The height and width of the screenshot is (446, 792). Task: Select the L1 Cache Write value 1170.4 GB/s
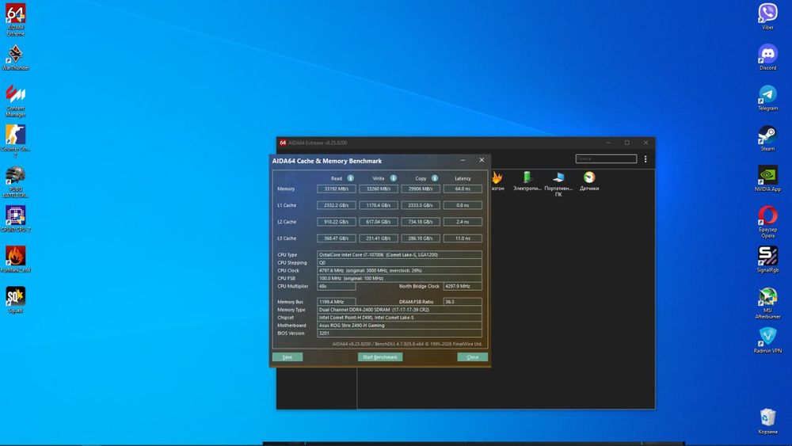pos(379,206)
